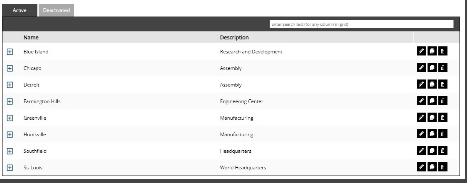Duplicate the Greenville entry with copy icon
Image resolution: width=467 pixels, height=183 pixels.
point(432,117)
